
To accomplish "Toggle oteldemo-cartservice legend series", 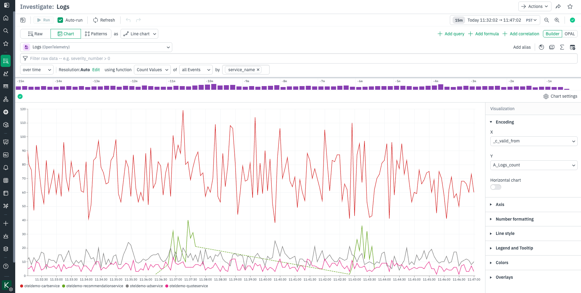I will click(x=40, y=286).
